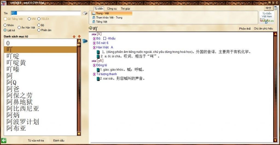Click the orange up arrow above word list
The height and width of the screenshot is (145, 280).
click(74, 36)
